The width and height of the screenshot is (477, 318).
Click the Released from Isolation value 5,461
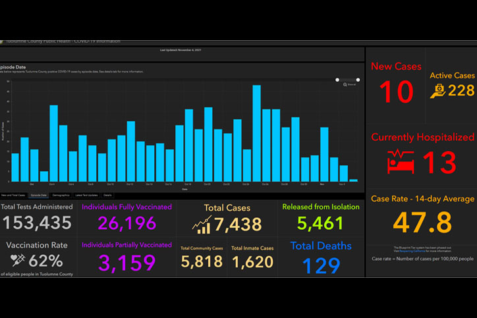(320, 223)
